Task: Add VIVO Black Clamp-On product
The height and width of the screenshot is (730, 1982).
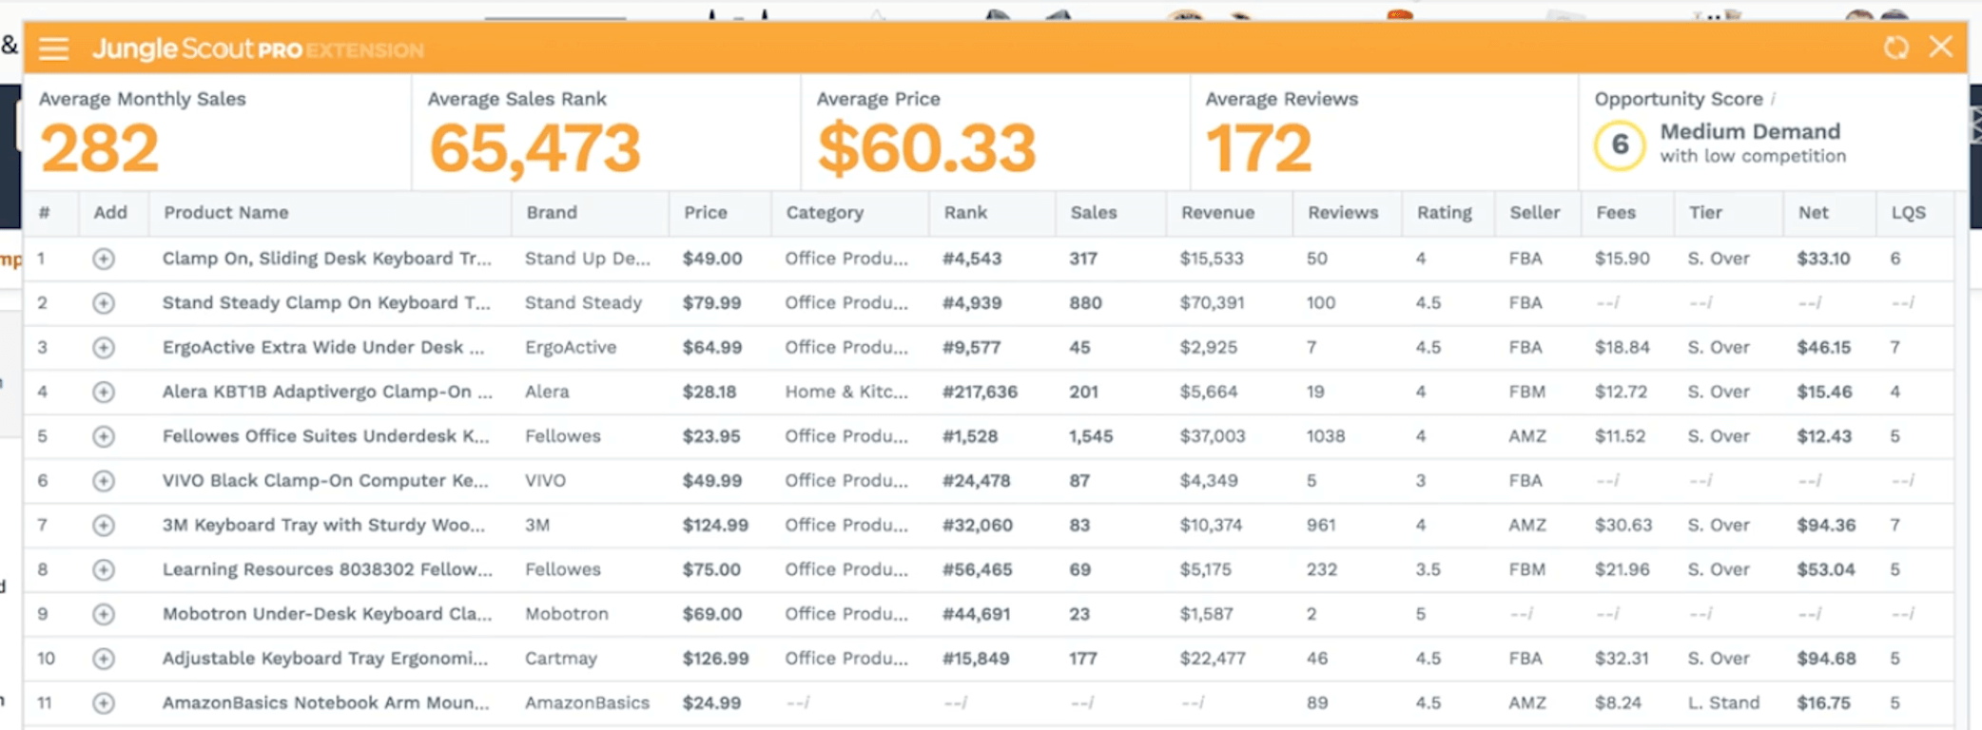Action: [x=104, y=481]
